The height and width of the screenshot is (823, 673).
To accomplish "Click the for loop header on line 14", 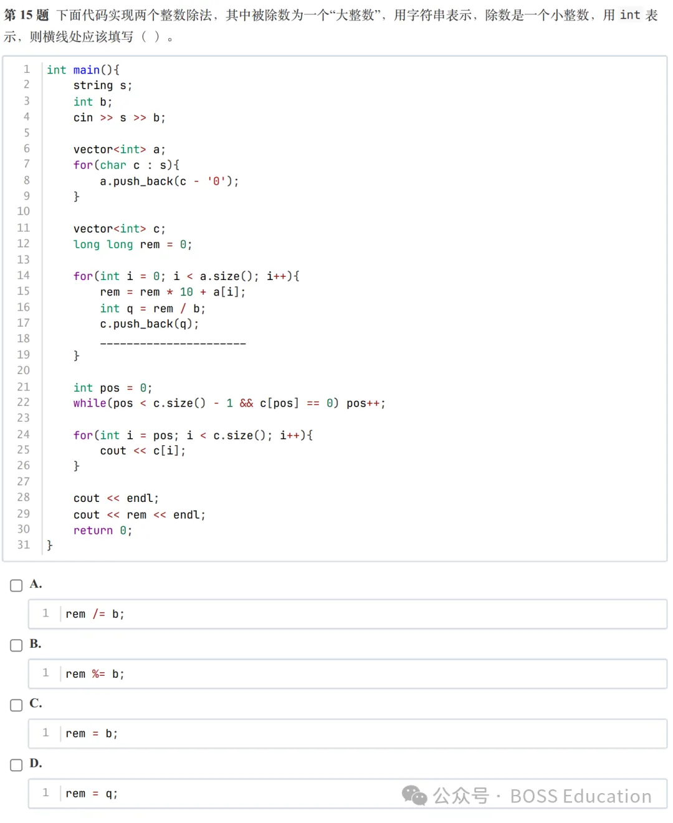I will click(x=186, y=276).
